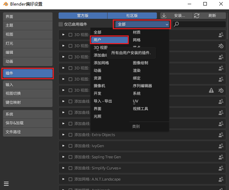Enable the IvyGen add-on checkbox
The width and height of the screenshot is (229, 190).
pyautogui.click(x=70, y=146)
